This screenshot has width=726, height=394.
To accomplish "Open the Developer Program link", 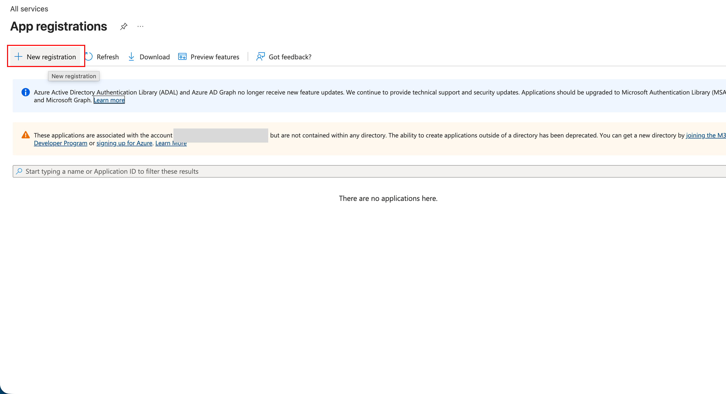I will pos(60,143).
